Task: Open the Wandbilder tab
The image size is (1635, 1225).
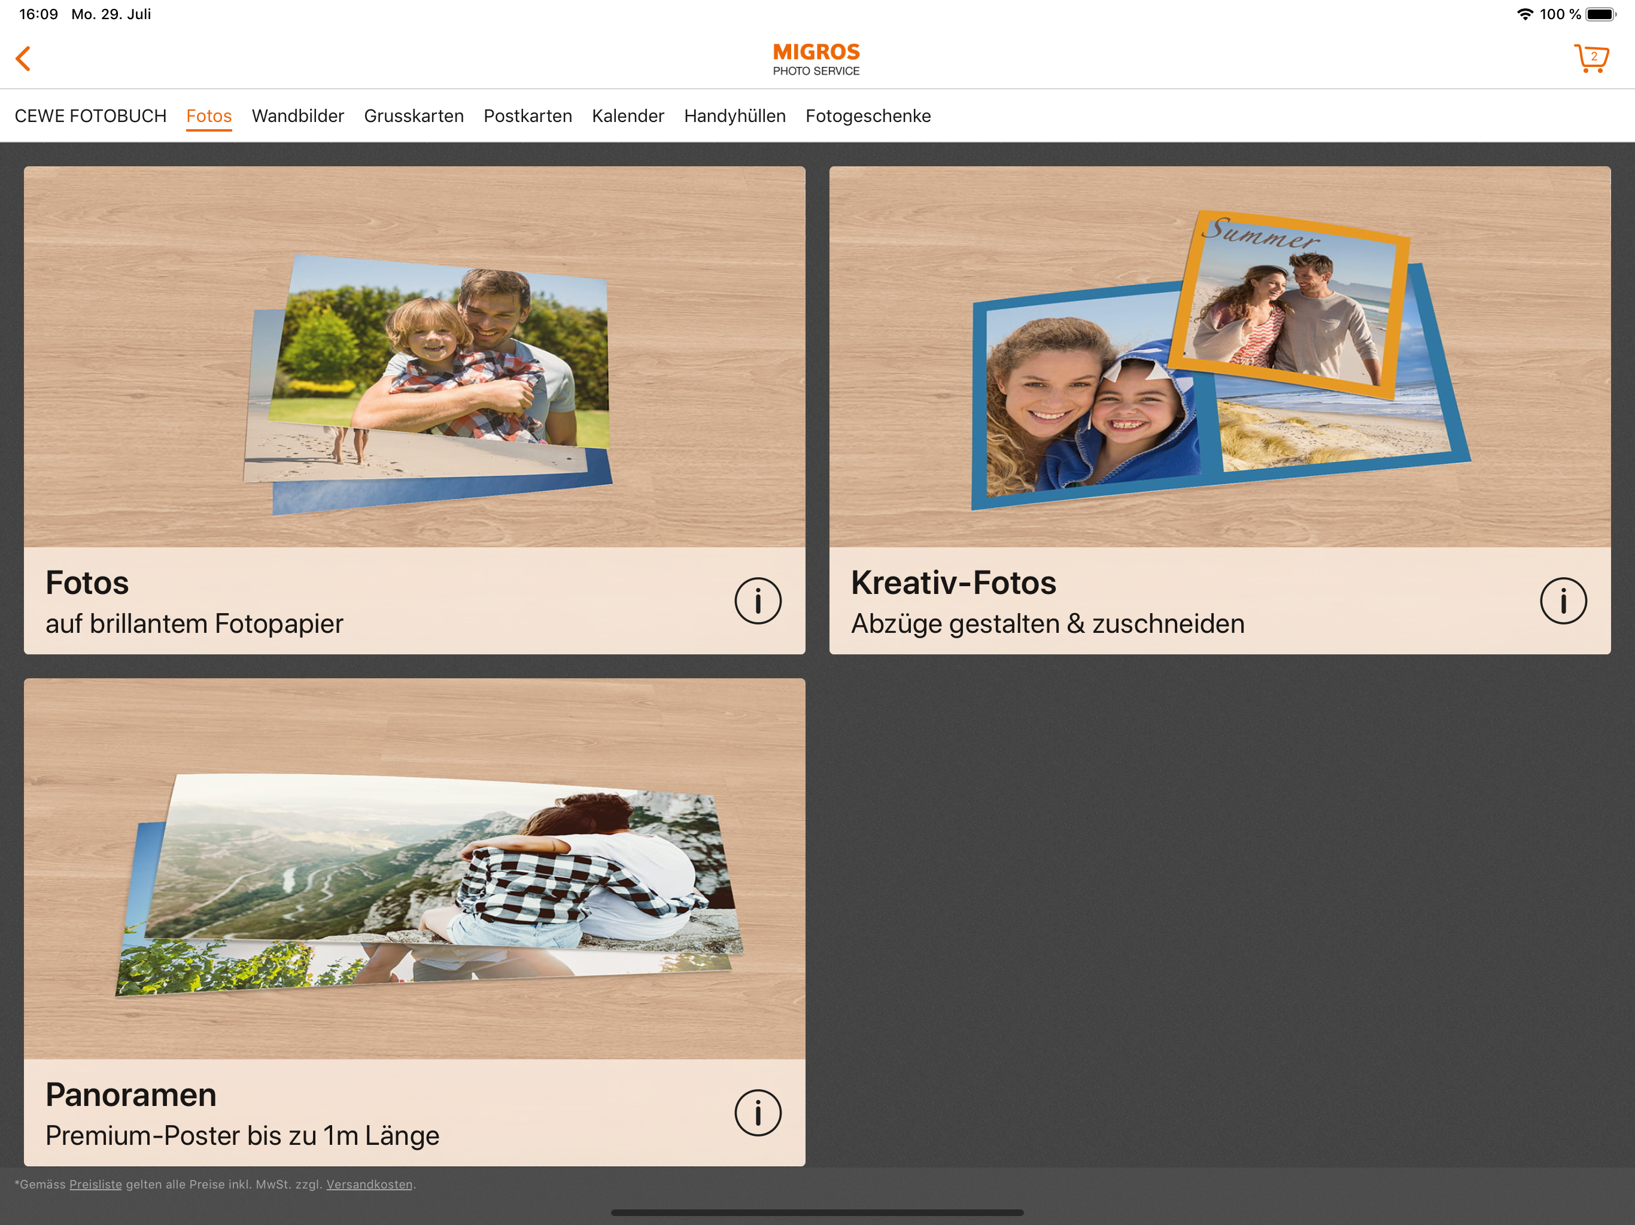Action: (x=298, y=116)
